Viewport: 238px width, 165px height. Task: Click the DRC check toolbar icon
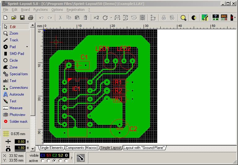tap(224, 18)
